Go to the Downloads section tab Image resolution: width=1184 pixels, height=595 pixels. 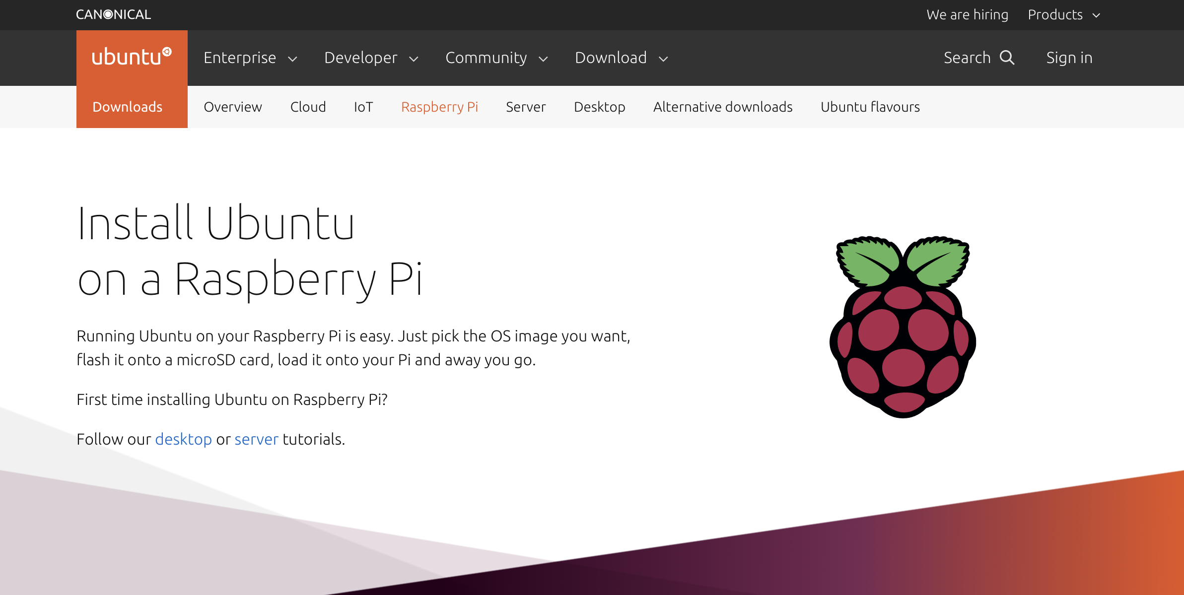[x=128, y=107]
